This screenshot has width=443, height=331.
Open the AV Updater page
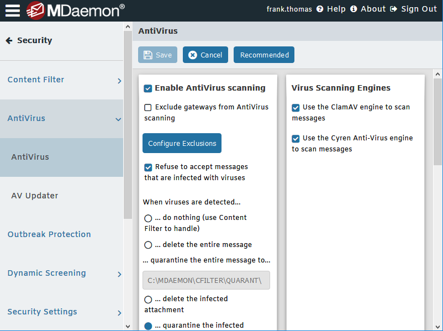(34, 196)
